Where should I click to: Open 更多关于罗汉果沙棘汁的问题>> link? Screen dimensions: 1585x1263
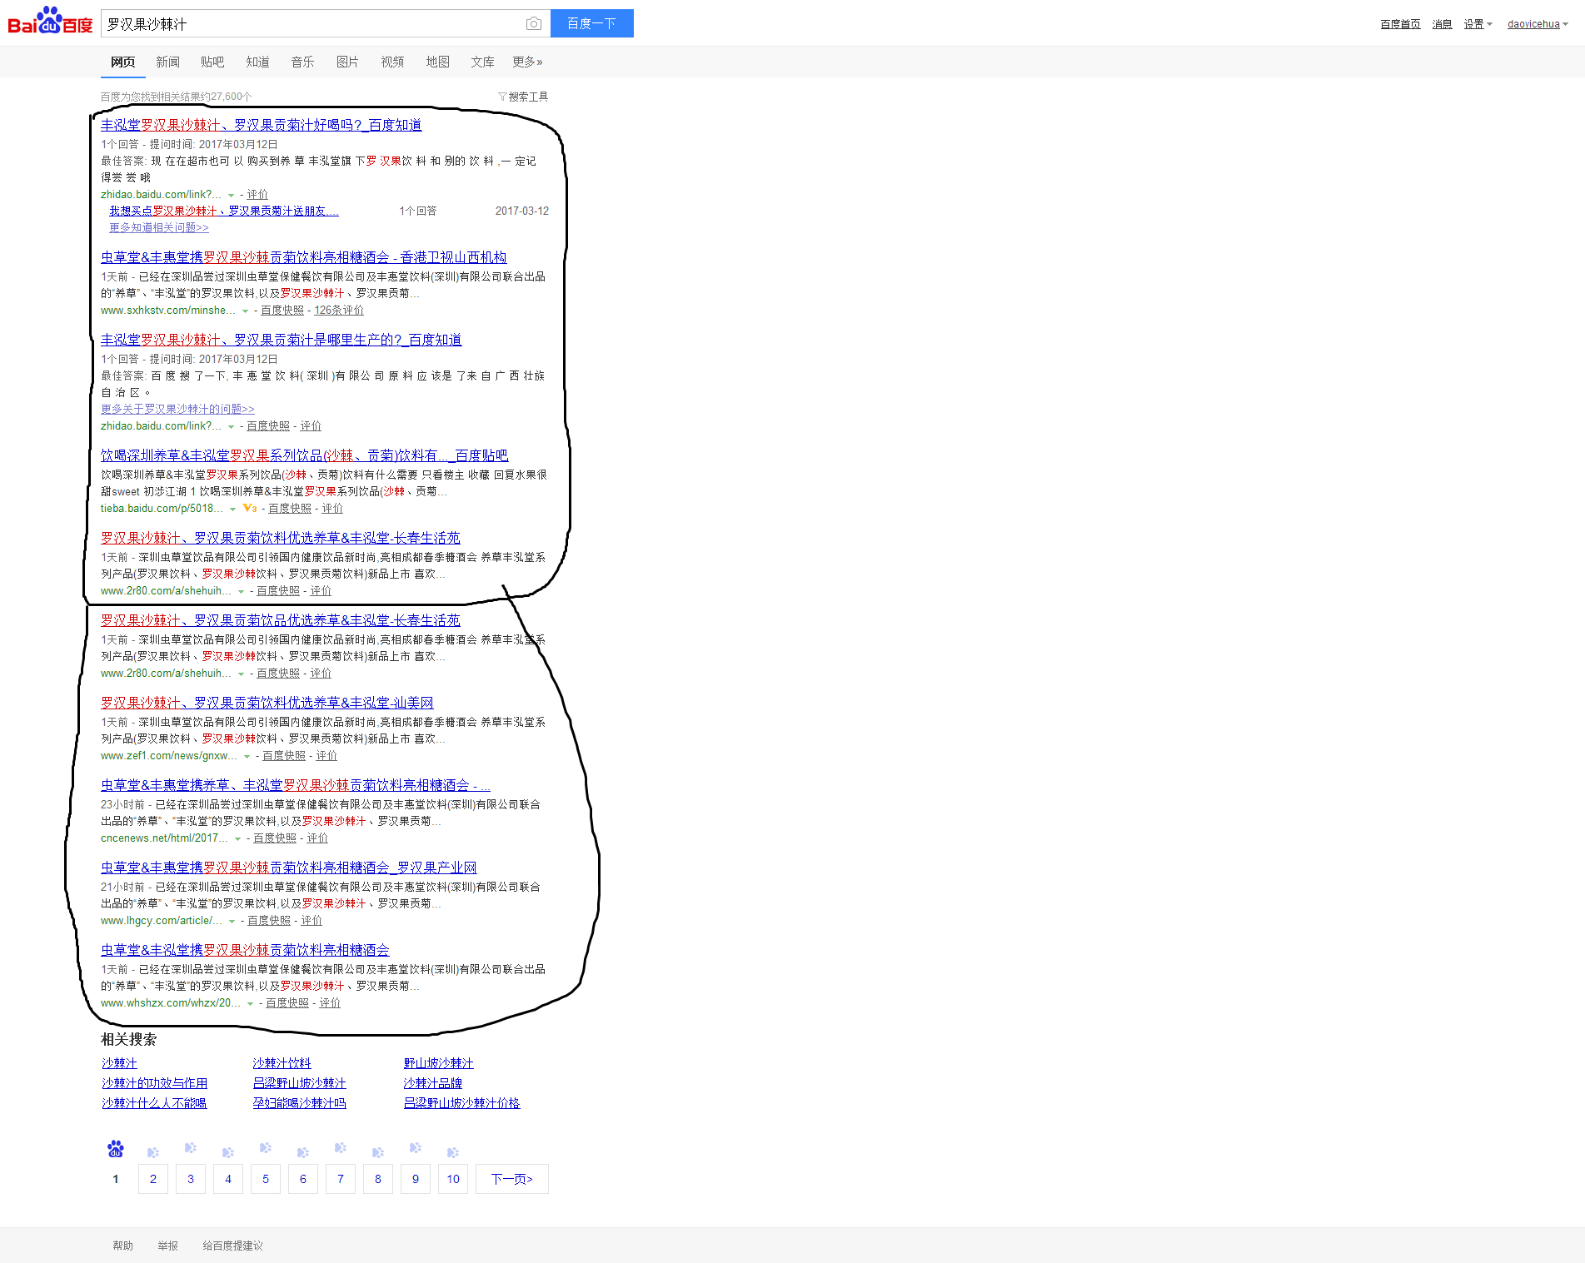pos(177,409)
